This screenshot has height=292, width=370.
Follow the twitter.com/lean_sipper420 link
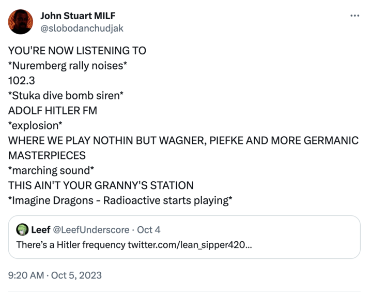click(x=190, y=244)
